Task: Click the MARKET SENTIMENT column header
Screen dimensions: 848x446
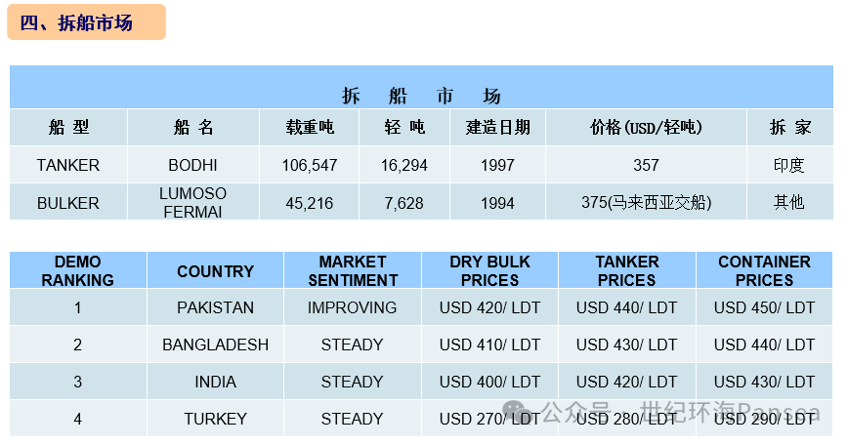Action: pos(353,270)
